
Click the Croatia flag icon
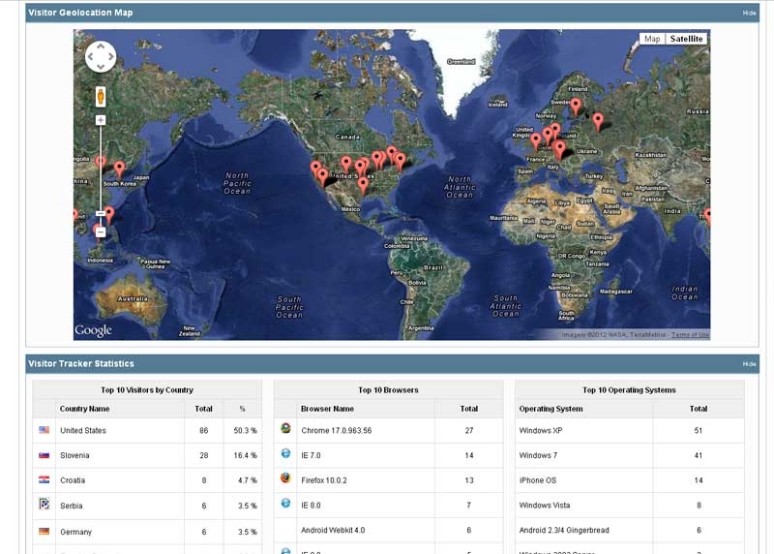coord(44,479)
